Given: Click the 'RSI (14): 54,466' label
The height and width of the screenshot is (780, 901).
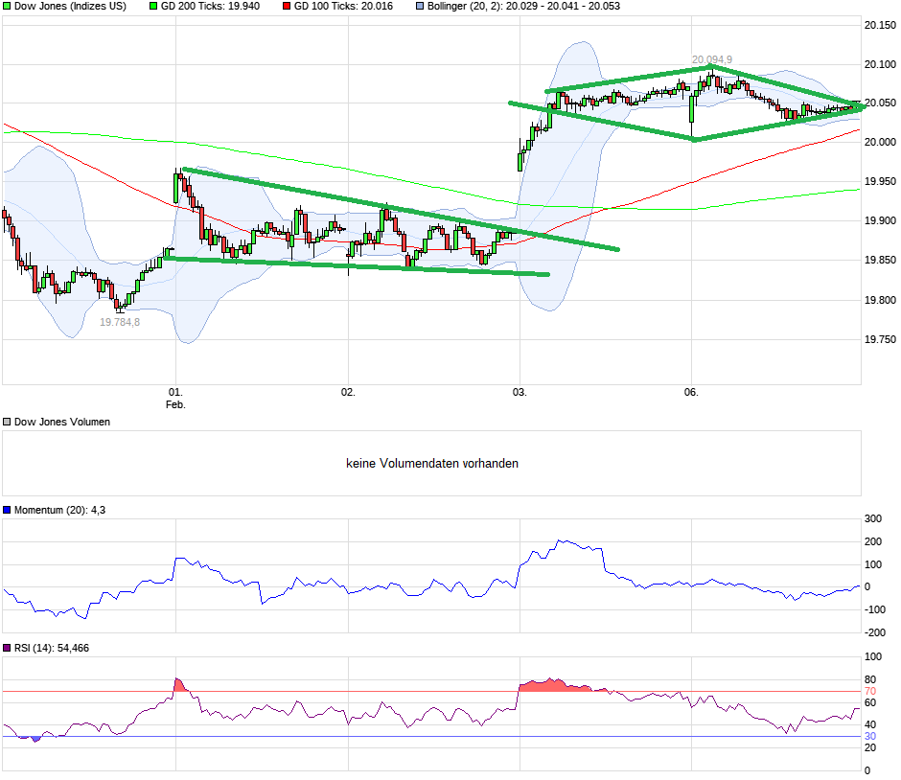Looking at the screenshot, I should 52,648.
